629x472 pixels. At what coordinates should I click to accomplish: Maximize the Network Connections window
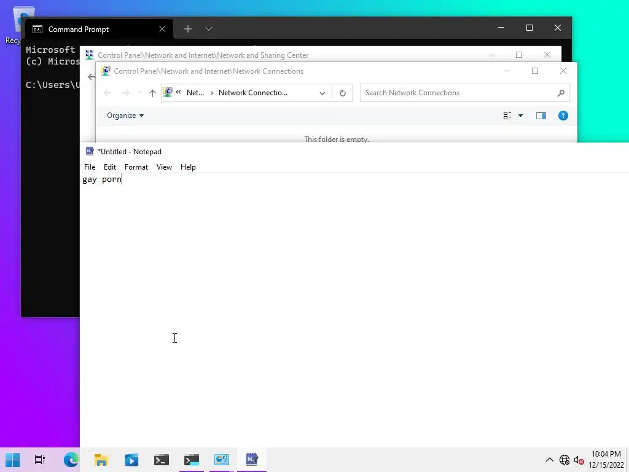tap(535, 71)
